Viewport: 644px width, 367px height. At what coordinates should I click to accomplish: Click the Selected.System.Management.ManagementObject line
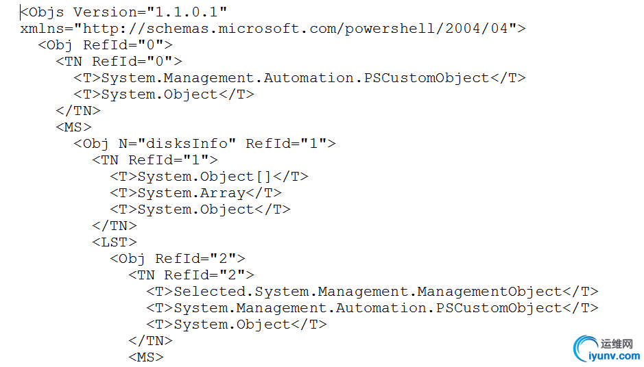coord(372,292)
